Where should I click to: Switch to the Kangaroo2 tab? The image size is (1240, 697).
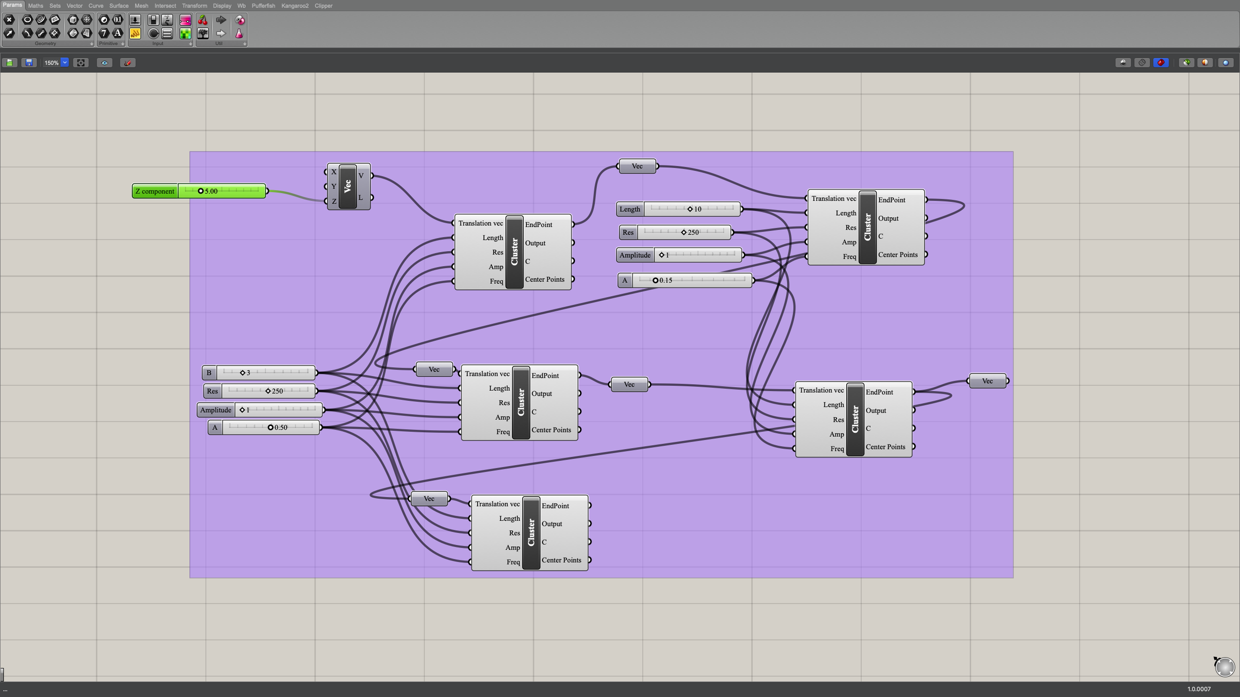pos(295,6)
